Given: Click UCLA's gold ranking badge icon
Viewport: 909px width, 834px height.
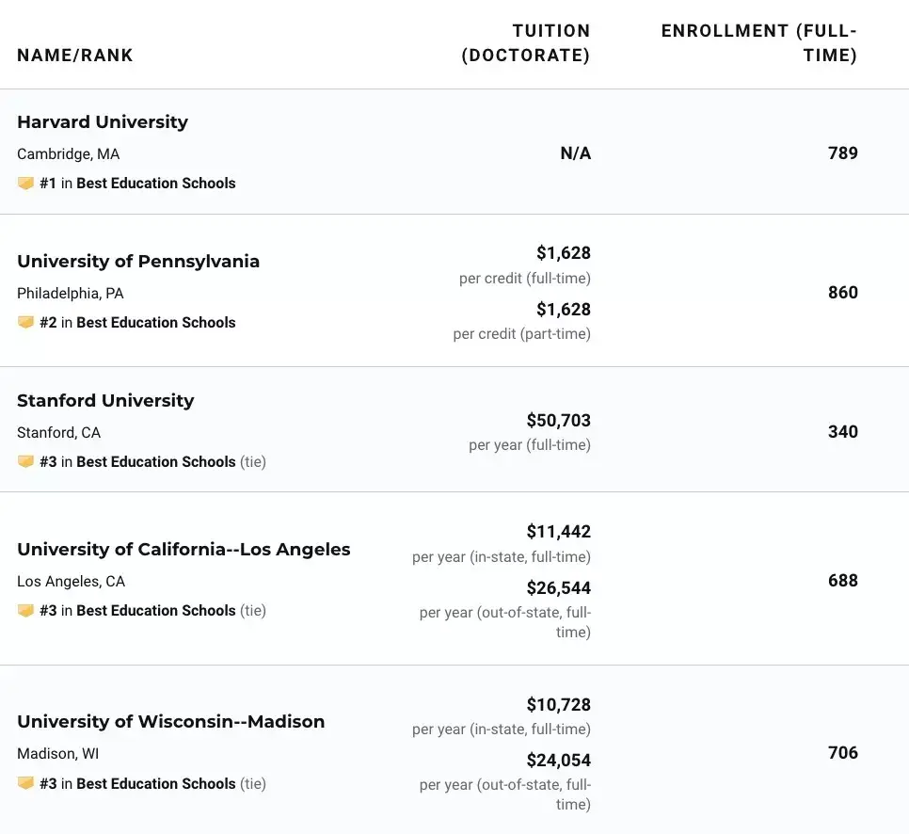Looking at the screenshot, I should [x=25, y=611].
